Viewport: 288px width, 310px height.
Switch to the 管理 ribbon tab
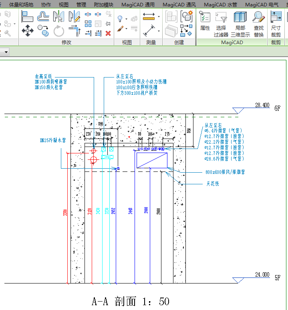point(81,5)
